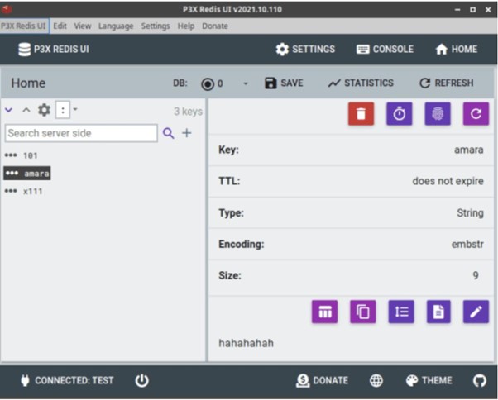498x400 pixels.
Task: Select key x111 in the tree
Action: tap(23, 191)
